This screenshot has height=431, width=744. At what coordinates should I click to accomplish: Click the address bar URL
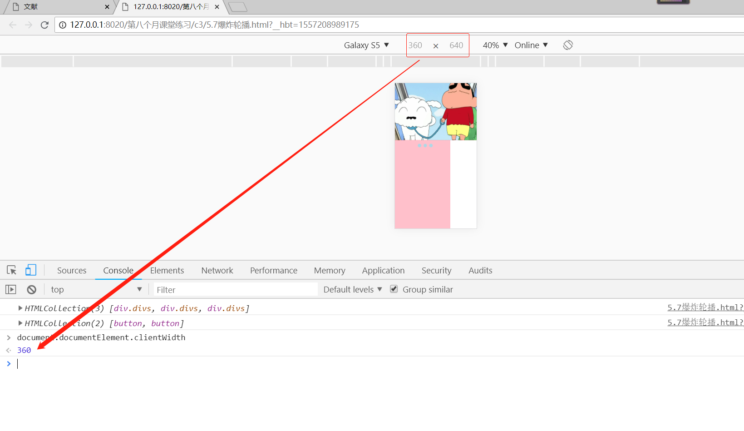point(215,25)
